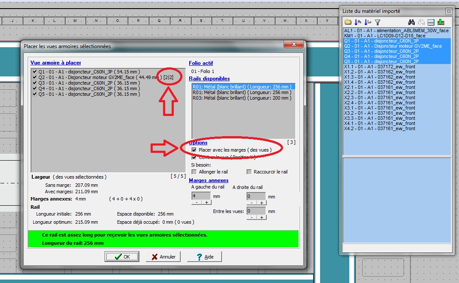Click the Annuler button

click(163, 257)
